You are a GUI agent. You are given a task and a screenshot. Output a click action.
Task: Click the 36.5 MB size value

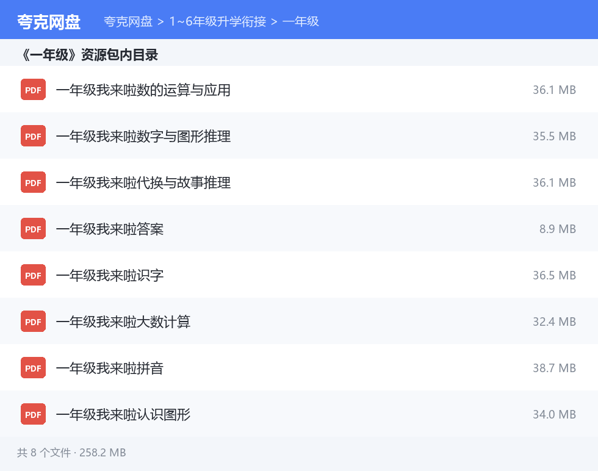click(x=555, y=275)
